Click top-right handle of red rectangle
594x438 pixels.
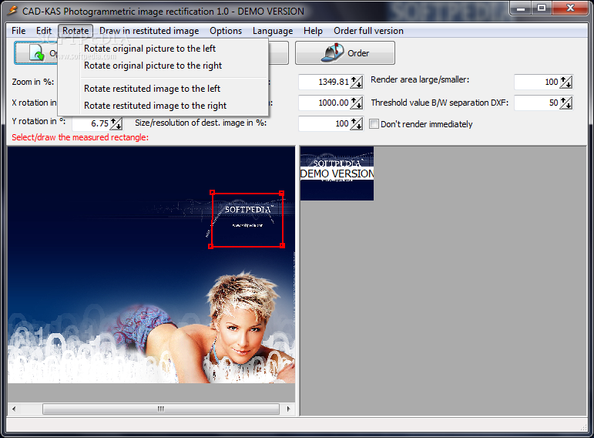(x=281, y=194)
